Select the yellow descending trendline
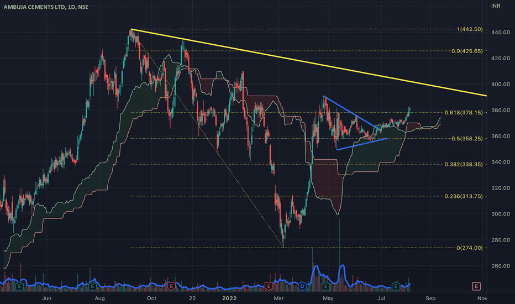 pos(309,62)
